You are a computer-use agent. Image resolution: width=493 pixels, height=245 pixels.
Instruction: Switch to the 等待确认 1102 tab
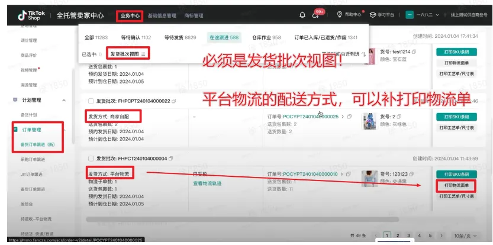136,37
